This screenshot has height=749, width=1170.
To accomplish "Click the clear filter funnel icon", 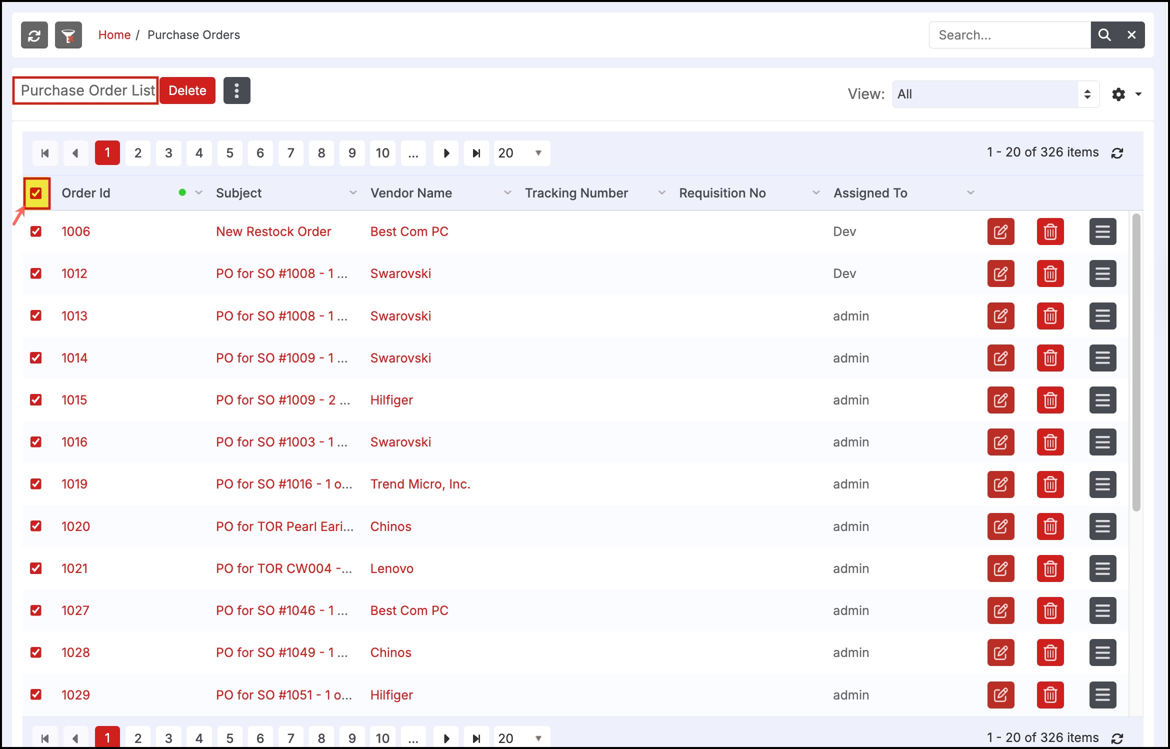I will click(x=68, y=35).
